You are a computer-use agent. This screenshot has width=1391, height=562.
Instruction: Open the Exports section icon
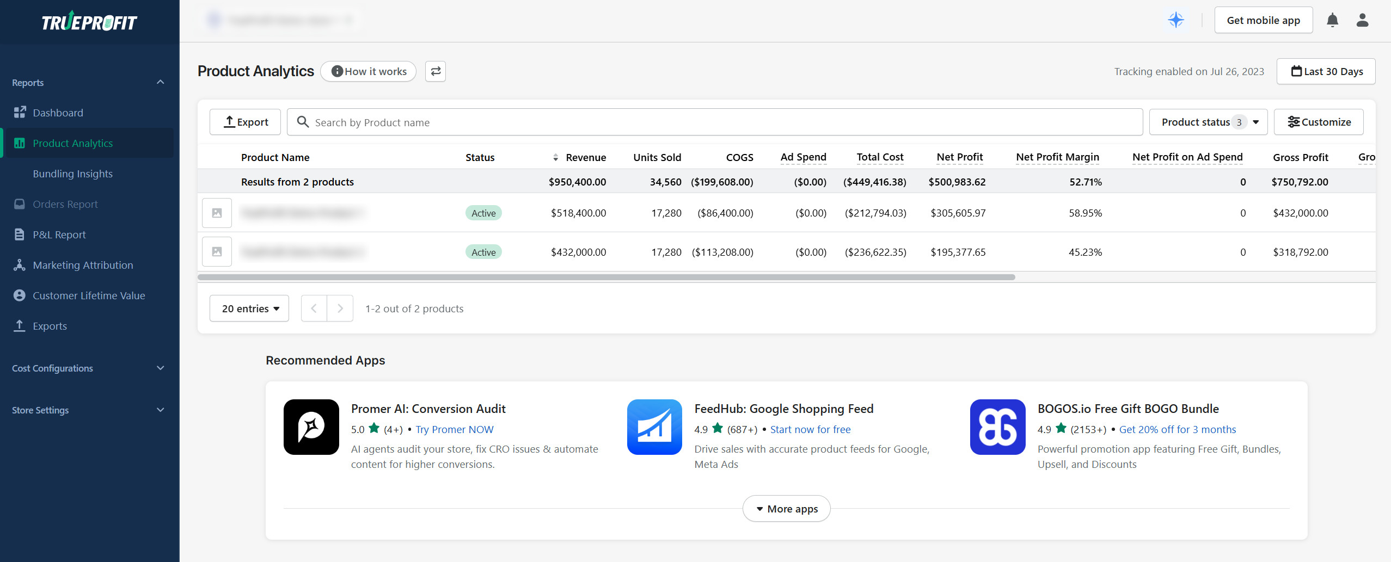pyautogui.click(x=20, y=325)
